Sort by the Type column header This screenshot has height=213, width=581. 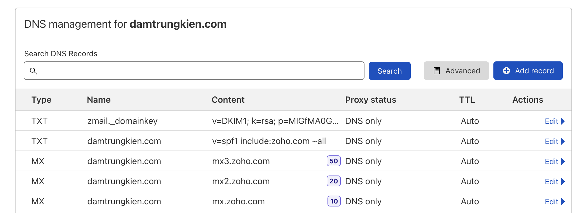(x=41, y=100)
